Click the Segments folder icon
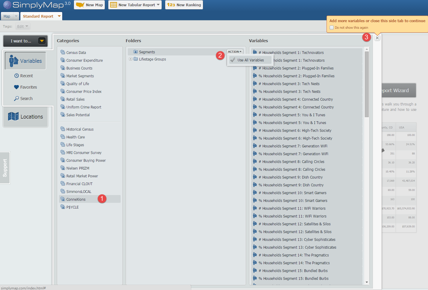This screenshot has width=428, height=290. click(x=136, y=52)
